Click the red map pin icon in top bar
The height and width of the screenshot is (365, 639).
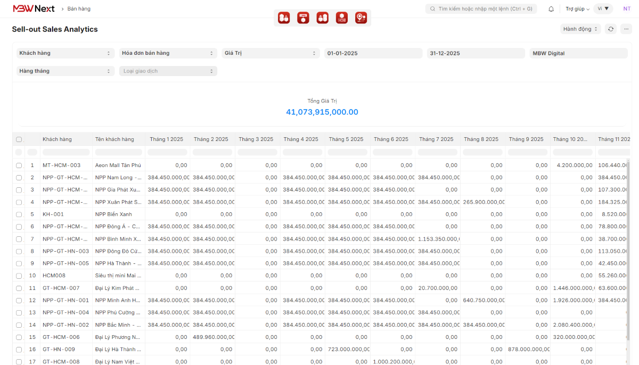click(x=361, y=18)
